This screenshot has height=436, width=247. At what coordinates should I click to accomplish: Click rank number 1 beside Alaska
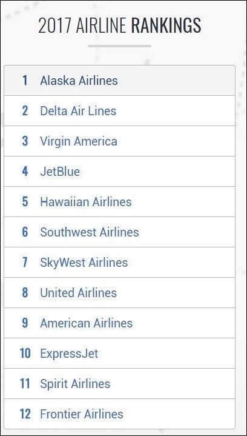(x=25, y=81)
